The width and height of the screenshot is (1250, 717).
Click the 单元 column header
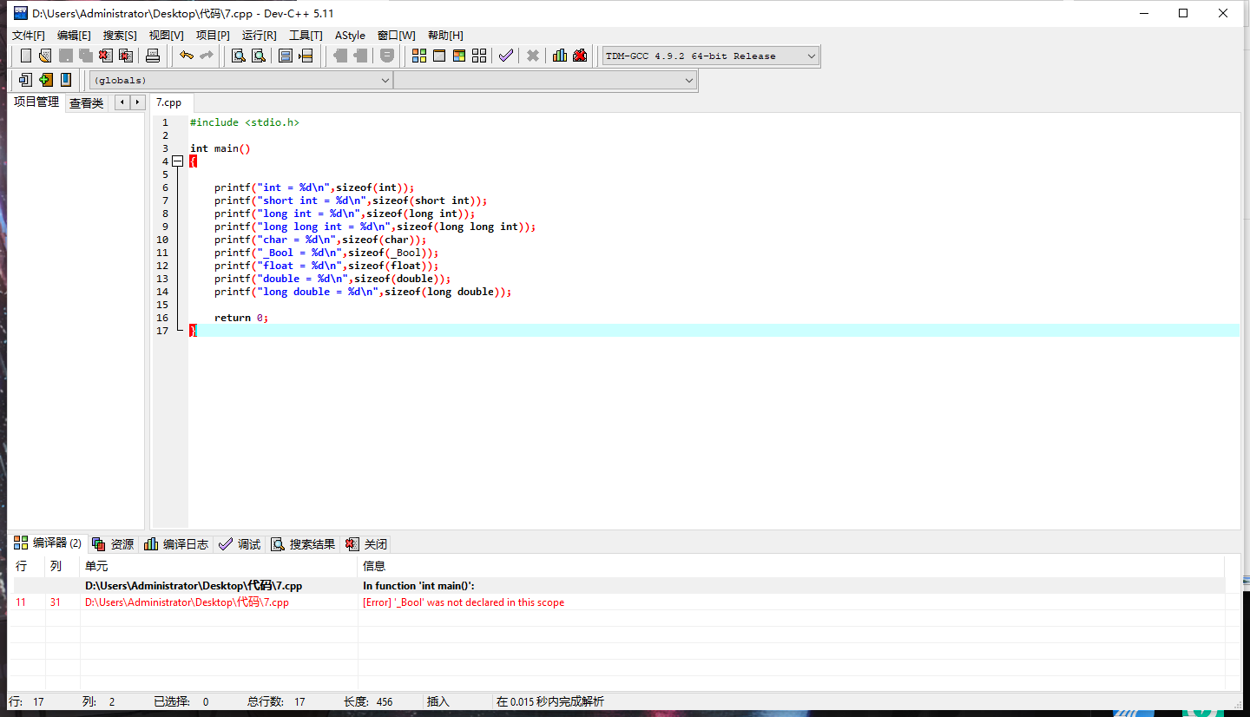click(219, 566)
